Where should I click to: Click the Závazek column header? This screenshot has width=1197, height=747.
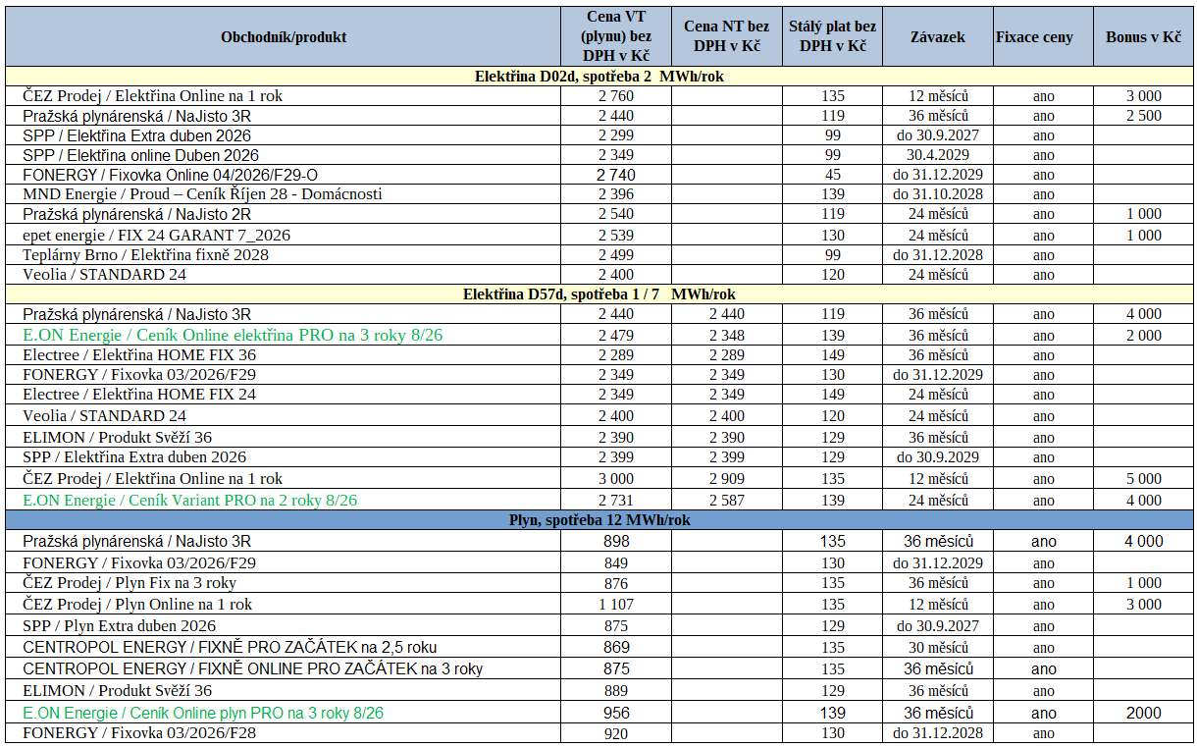pyautogui.click(x=938, y=37)
